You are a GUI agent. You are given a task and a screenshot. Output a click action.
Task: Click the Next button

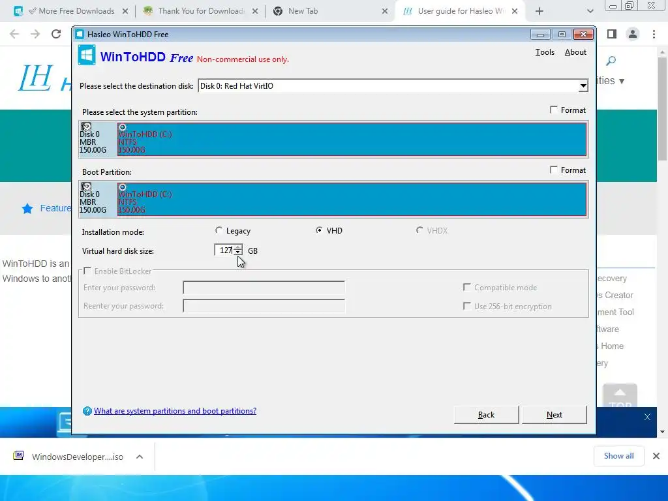coord(554,414)
